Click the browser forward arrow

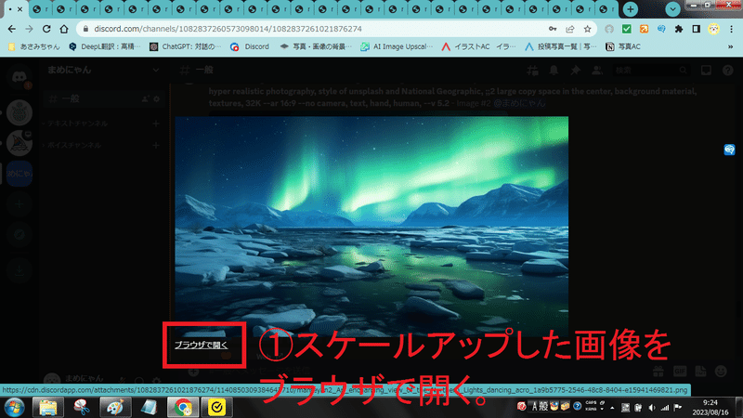[x=30, y=29]
